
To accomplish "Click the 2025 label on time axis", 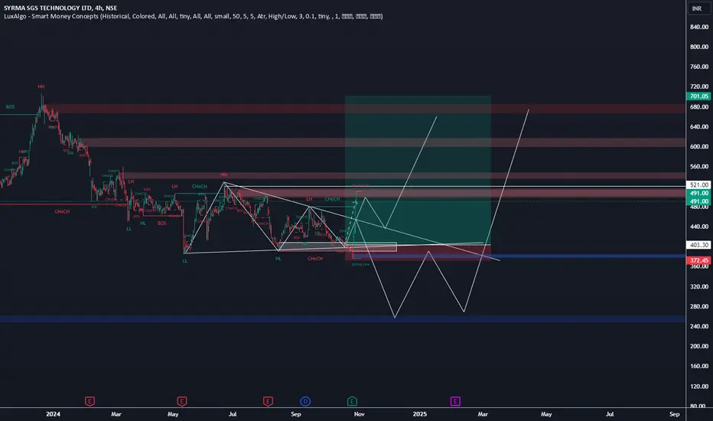I will (x=419, y=413).
